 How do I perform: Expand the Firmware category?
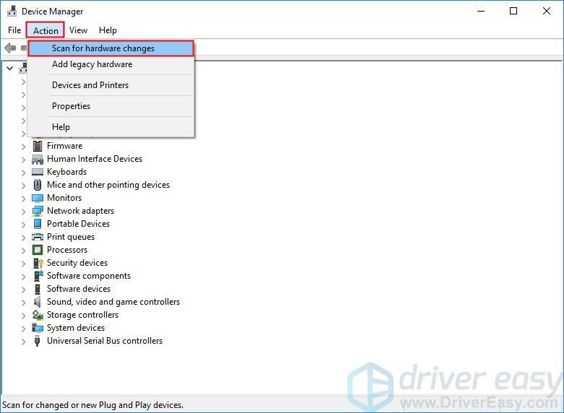23,147
